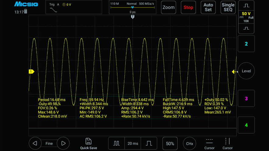Open the 20 ms timebase selector
Screen dimensions: 269x151
click(133, 143)
